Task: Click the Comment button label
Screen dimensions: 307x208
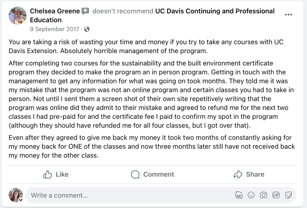Action: tap(159, 174)
